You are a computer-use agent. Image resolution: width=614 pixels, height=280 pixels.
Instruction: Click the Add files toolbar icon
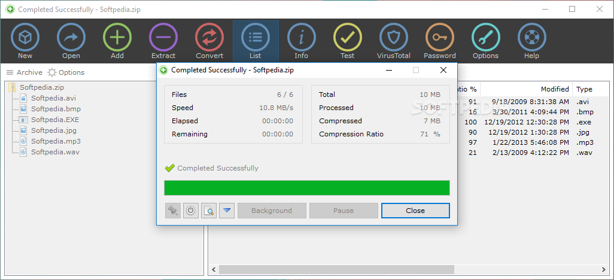[x=117, y=38]
